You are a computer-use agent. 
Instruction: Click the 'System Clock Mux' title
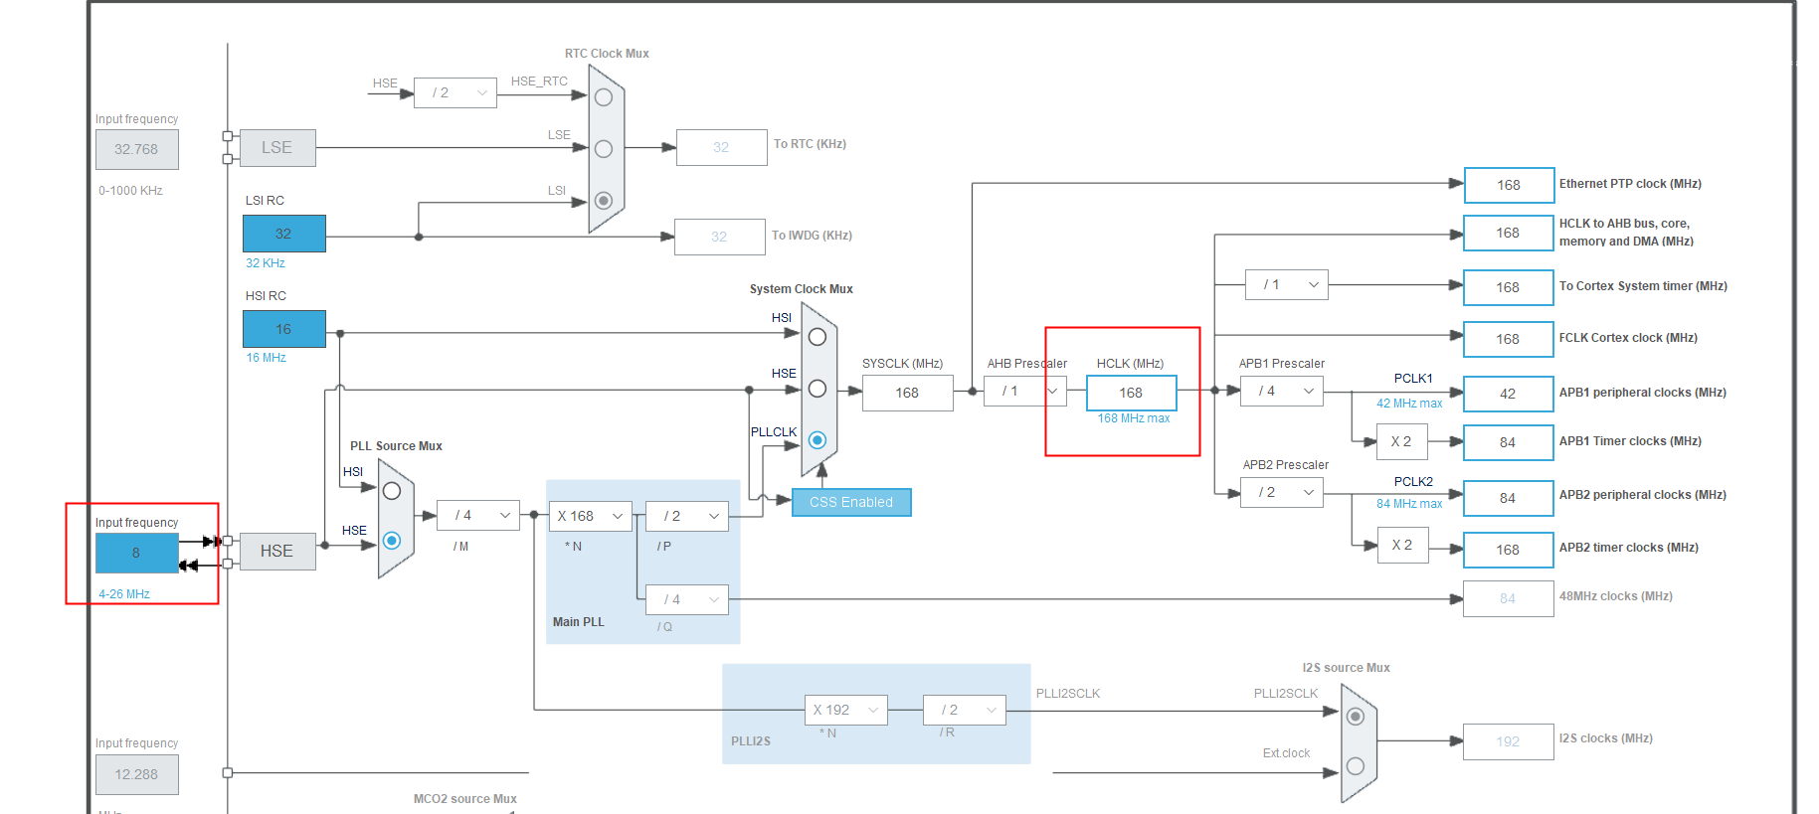802,289
